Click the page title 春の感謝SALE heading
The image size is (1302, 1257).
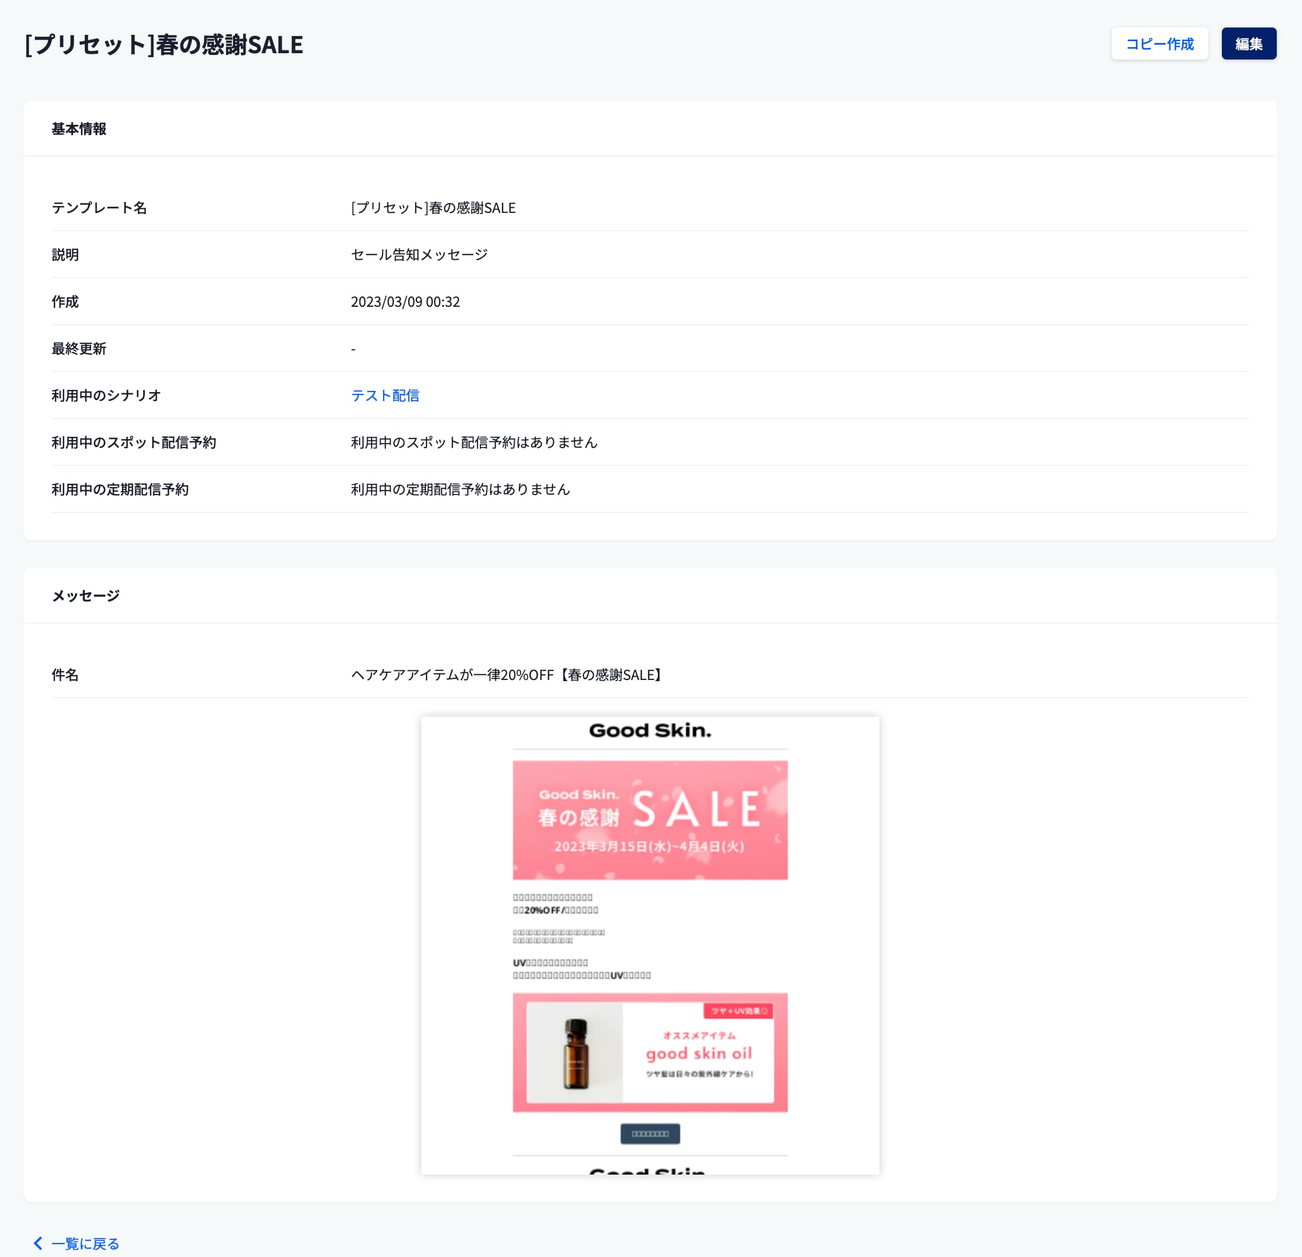point(163,45)
